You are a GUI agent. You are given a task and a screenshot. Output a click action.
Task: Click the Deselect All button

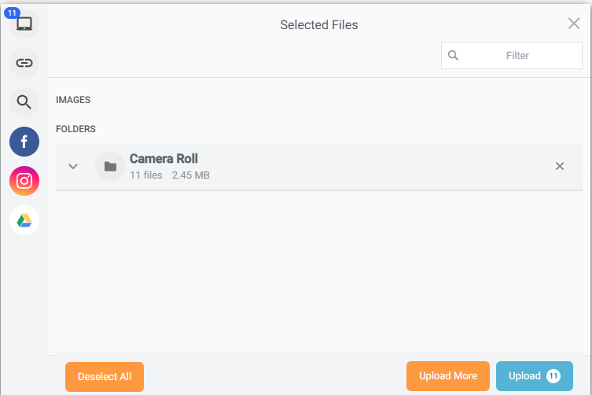(105, 376)
